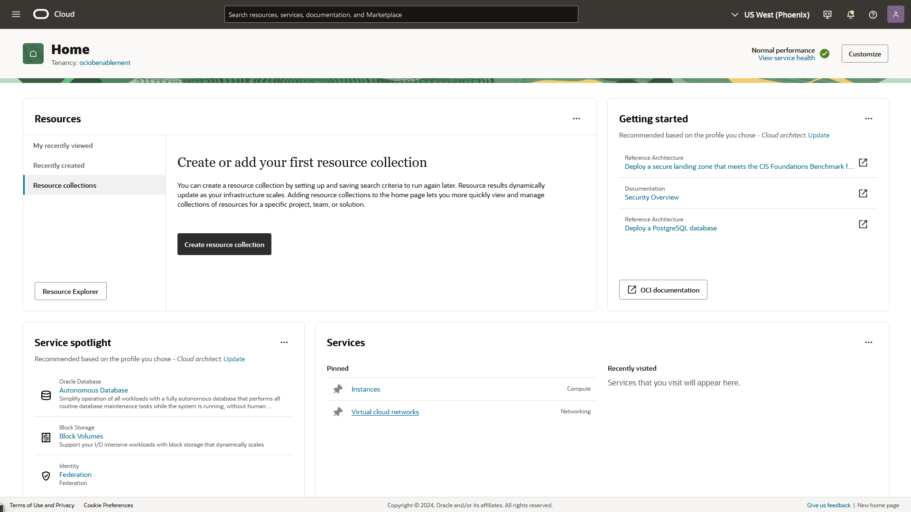Select the Recently created tab
This screenshot has width=911, height=512.
[59, 165]
